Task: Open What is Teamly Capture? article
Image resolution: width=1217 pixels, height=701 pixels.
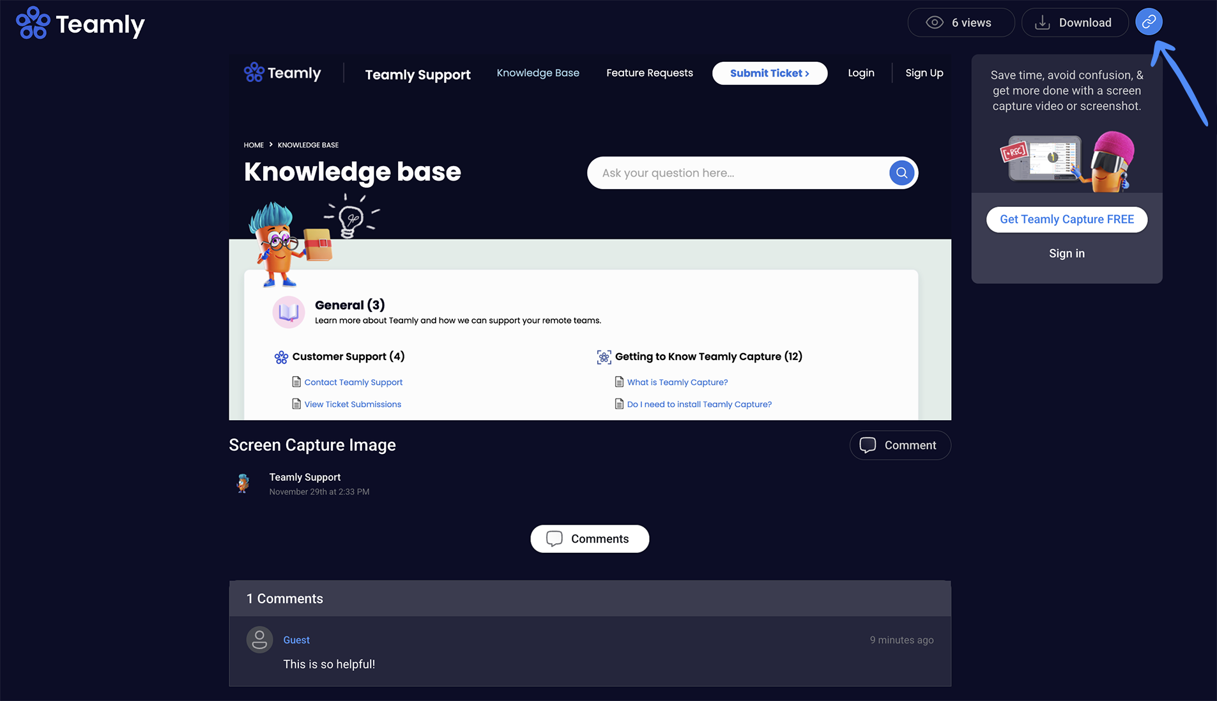Action: pos(677,382)
